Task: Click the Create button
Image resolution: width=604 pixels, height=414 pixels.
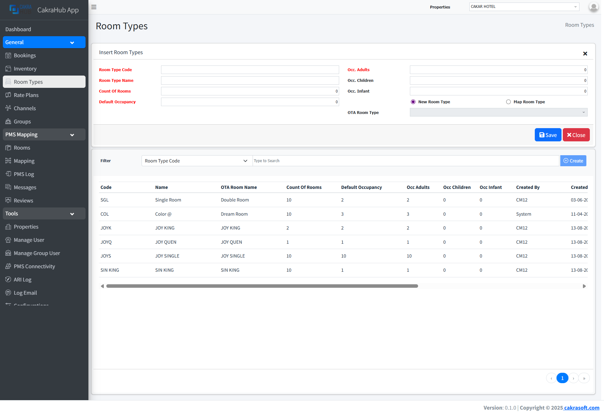Action: pyautogui.click(x=573, y=161)
